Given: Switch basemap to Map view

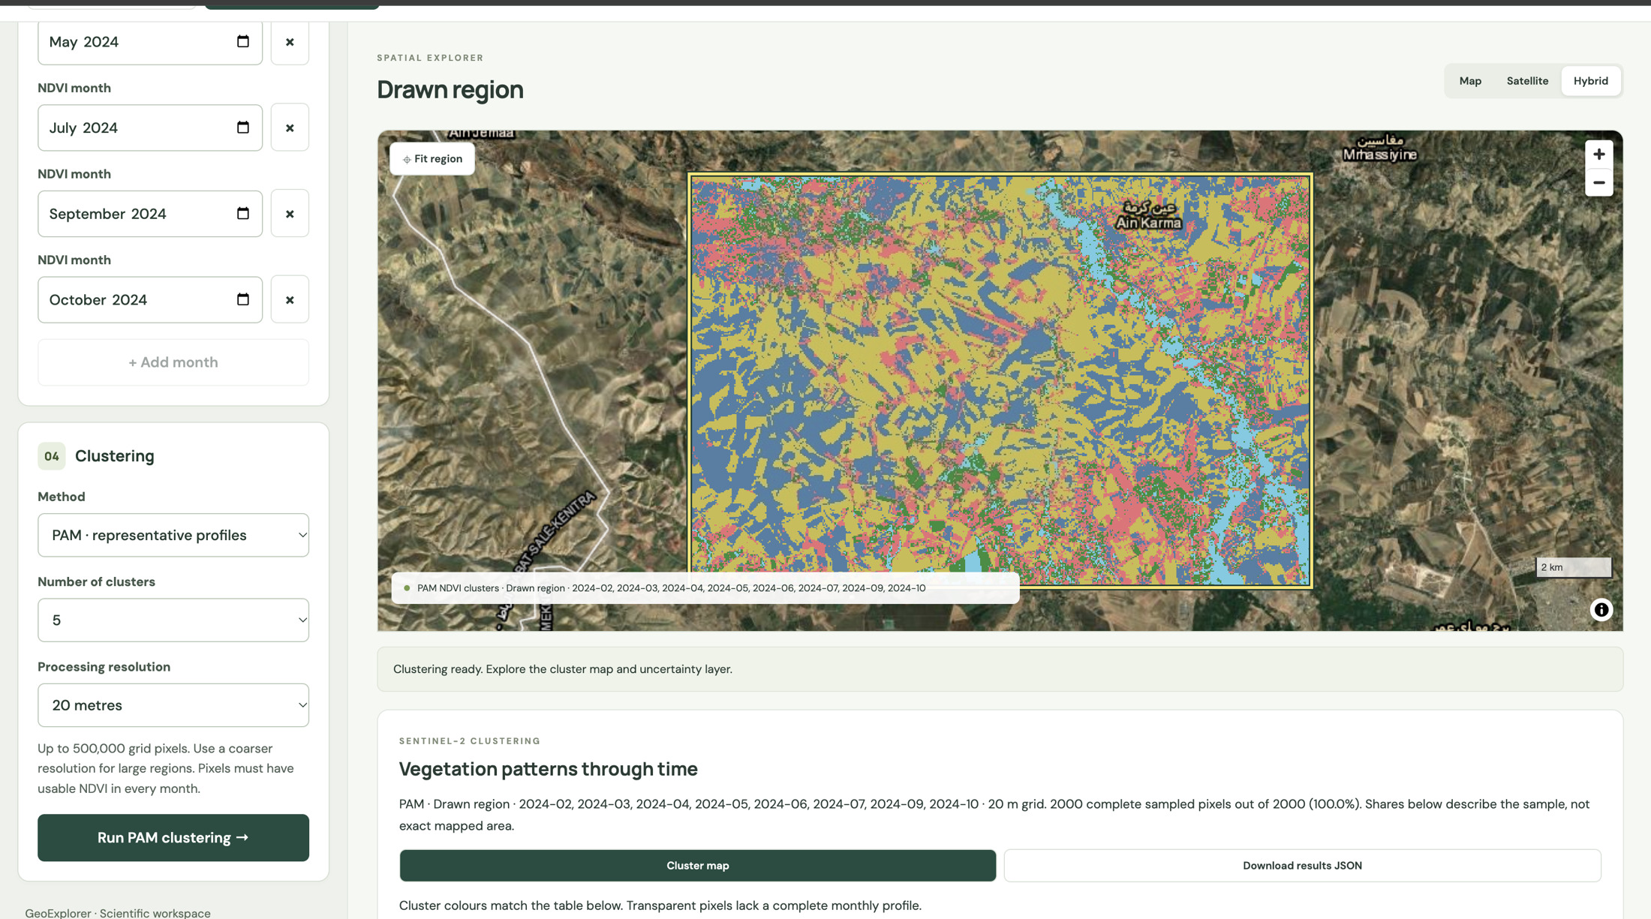Looking at the screenshot, I should point(1470,81).
